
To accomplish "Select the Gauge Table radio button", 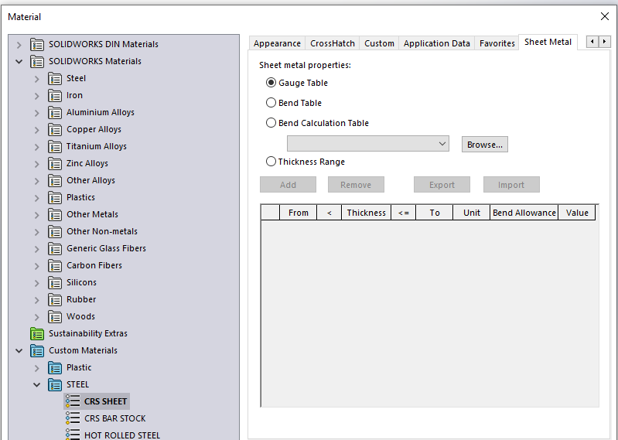I will click(271, 83).
